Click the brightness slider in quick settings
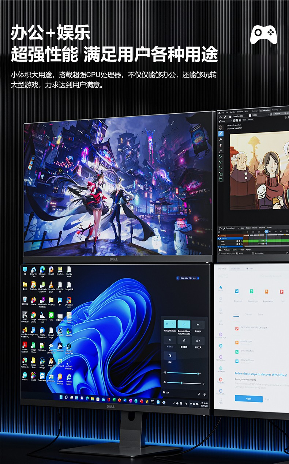Screen dimensions: 289x464 pyautogui.click(x=184, y=373)
